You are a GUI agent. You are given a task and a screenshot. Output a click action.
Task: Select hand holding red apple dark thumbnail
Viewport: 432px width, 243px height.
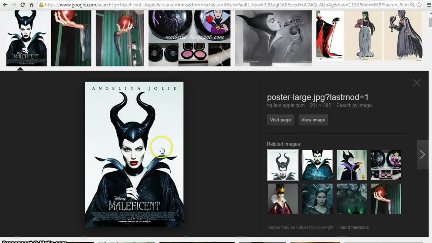(71, 38)
